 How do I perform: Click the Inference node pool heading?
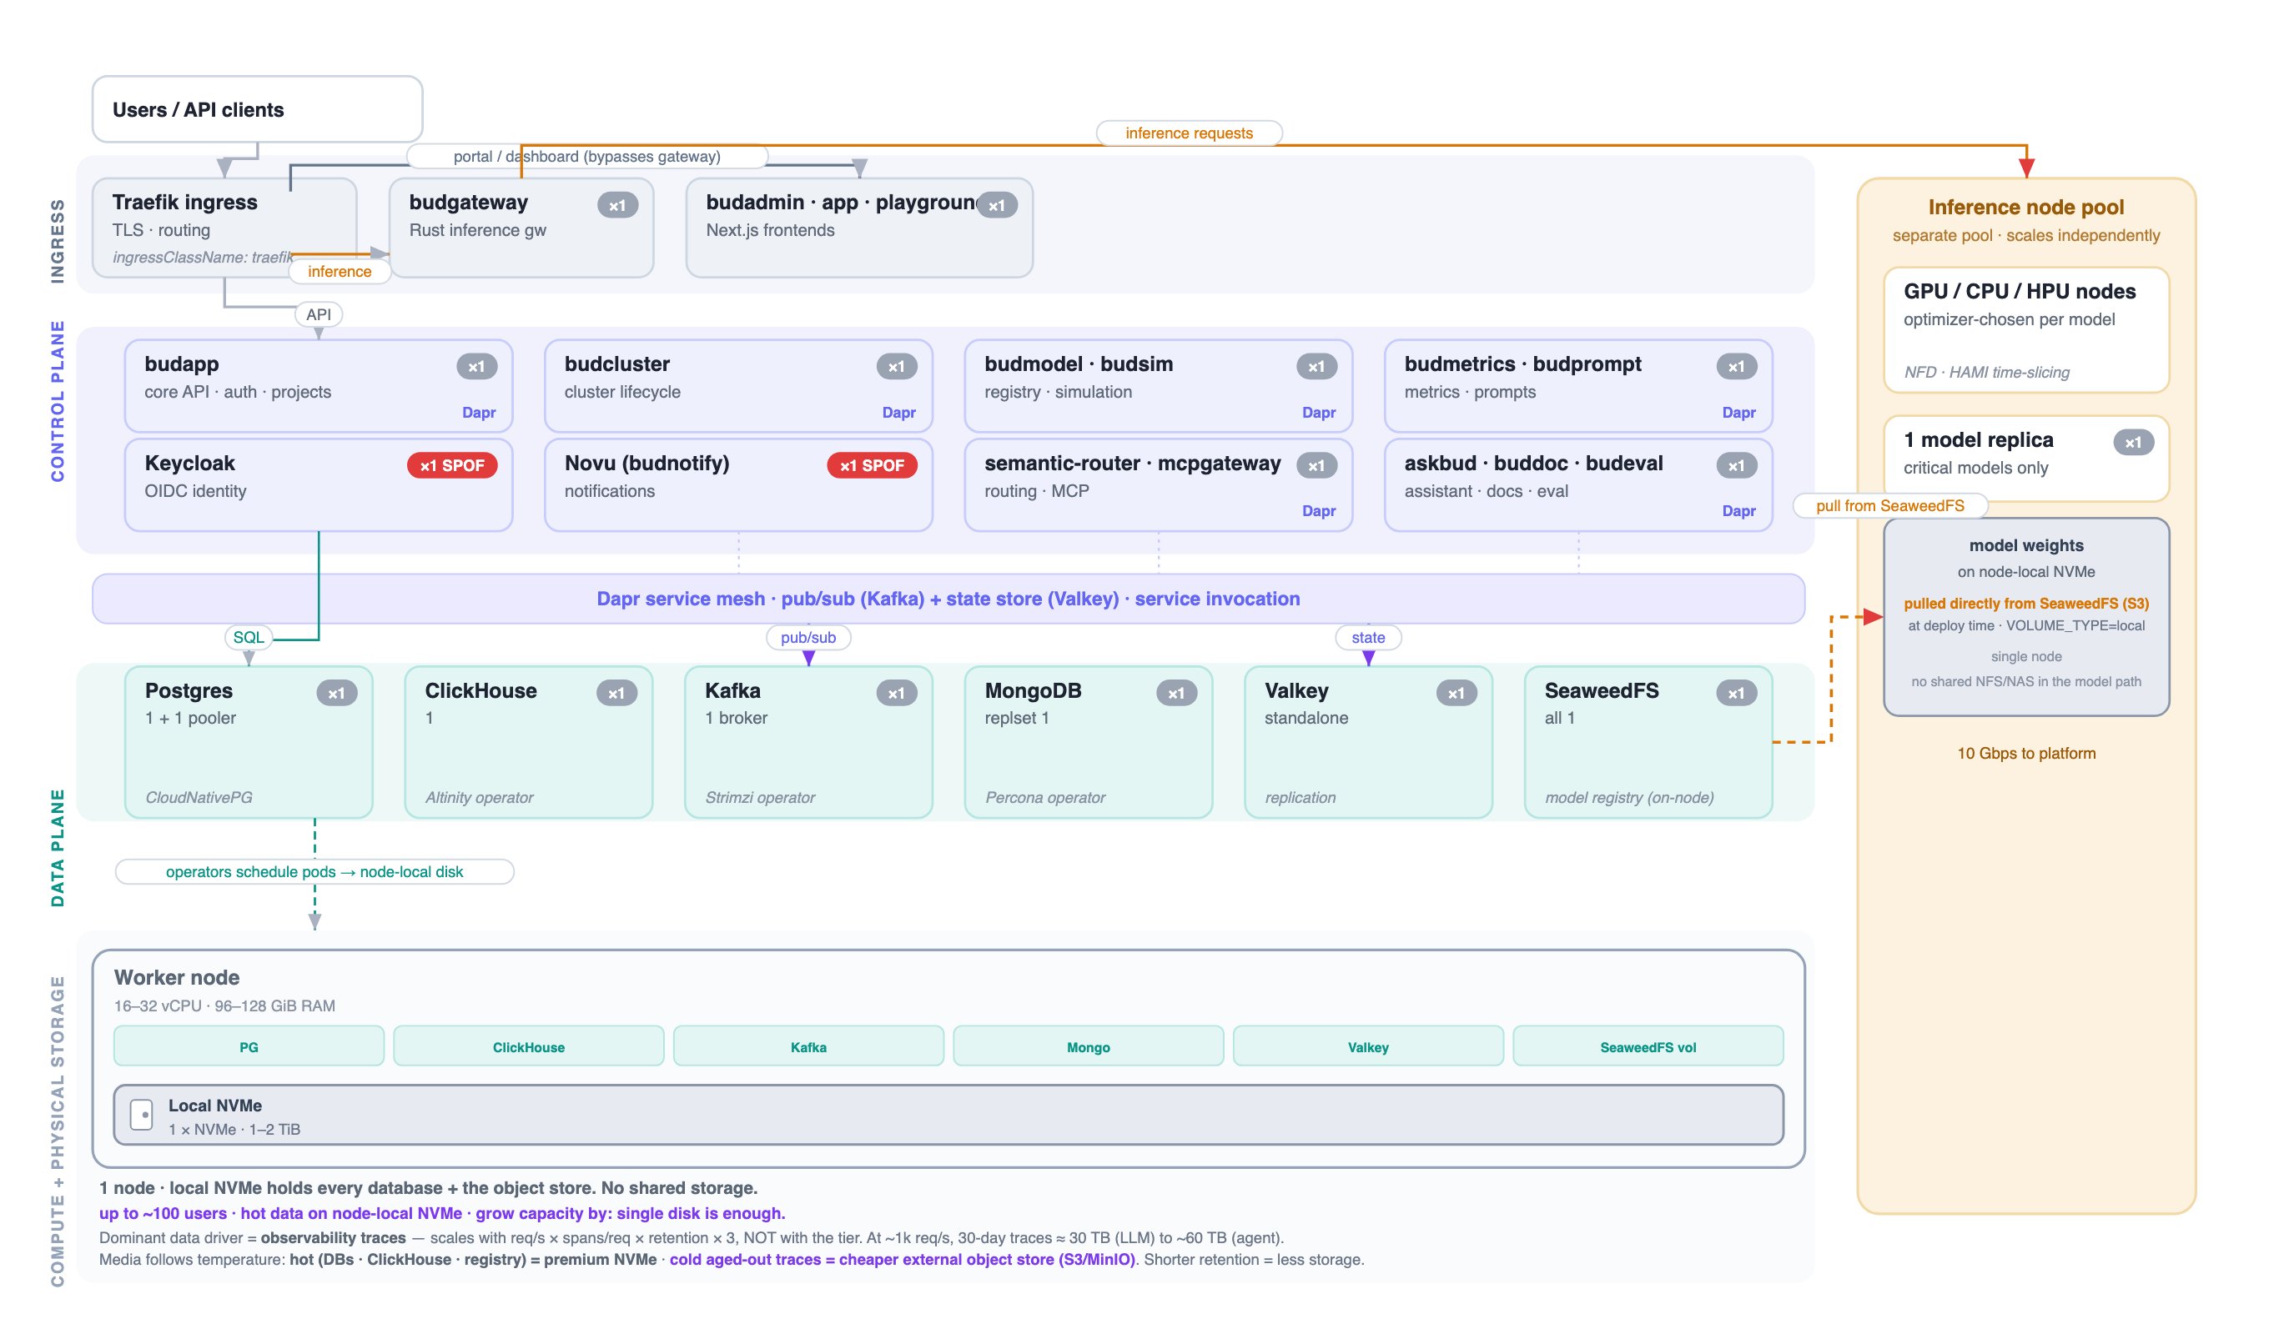[x=2026, y=207]
